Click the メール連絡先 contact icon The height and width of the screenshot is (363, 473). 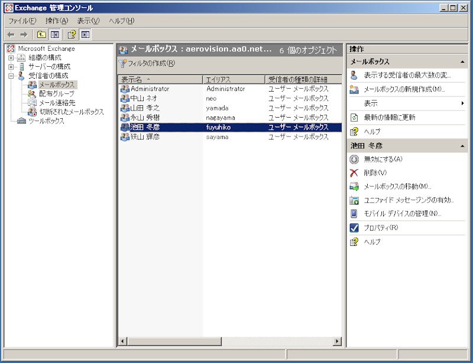point(32,103)
